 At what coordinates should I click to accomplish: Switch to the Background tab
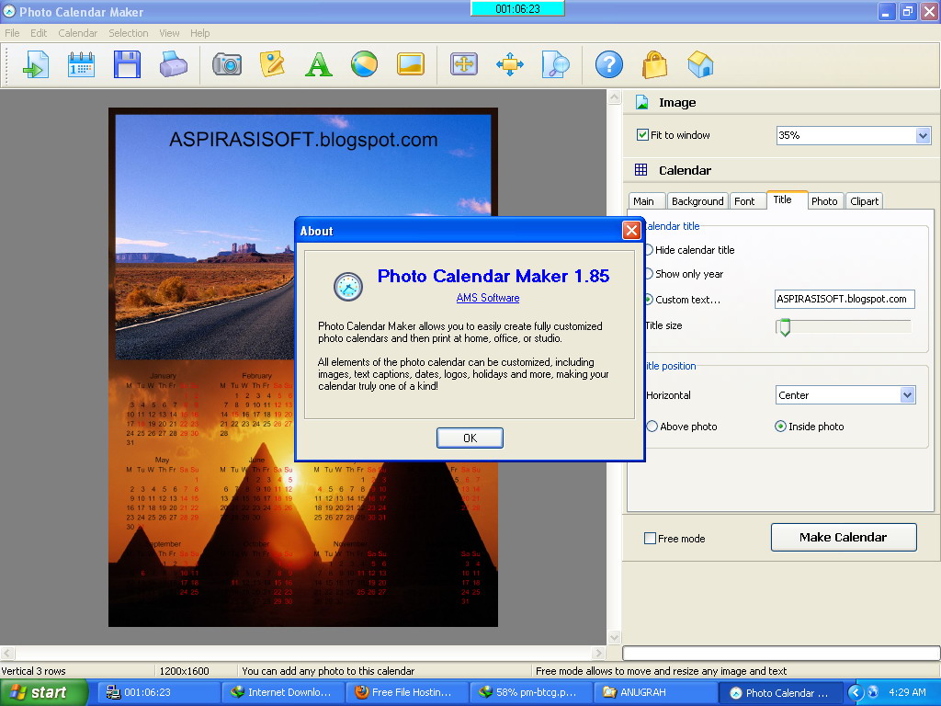point(697,201)
